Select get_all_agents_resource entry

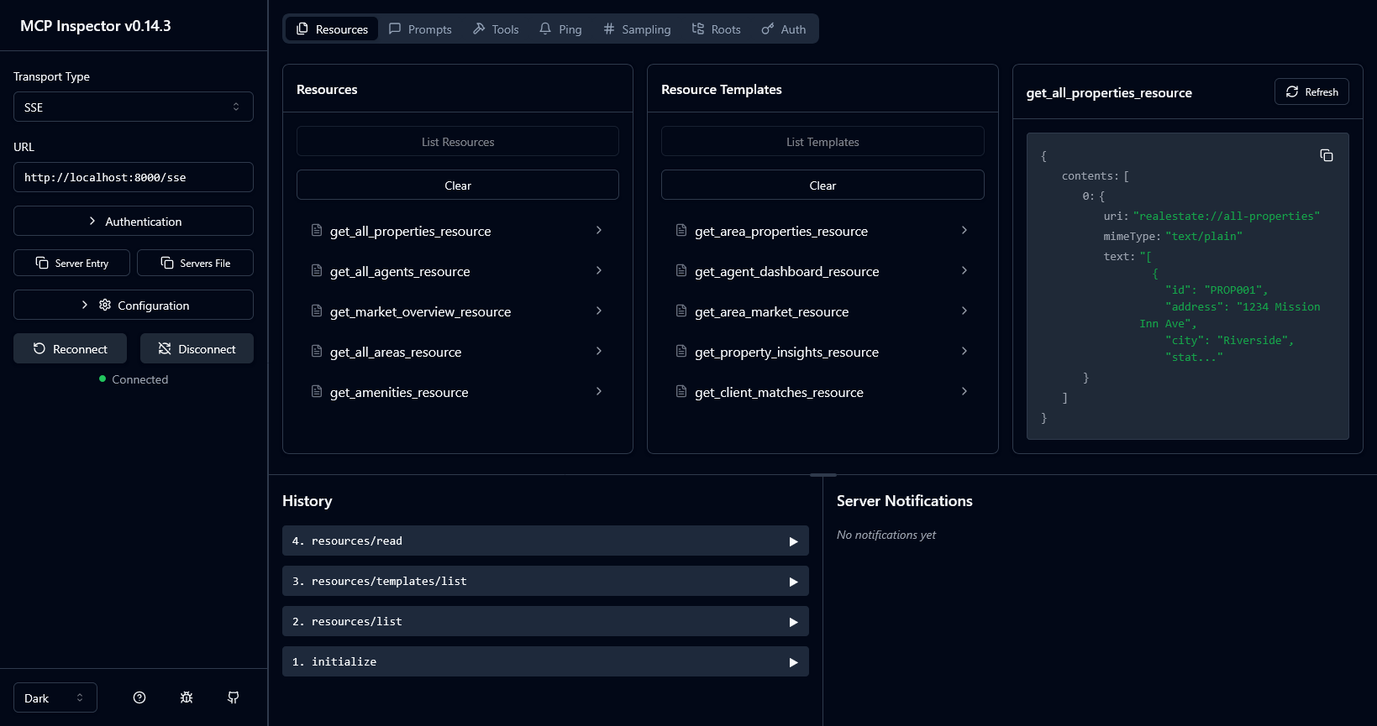click(x=458, y=271)
